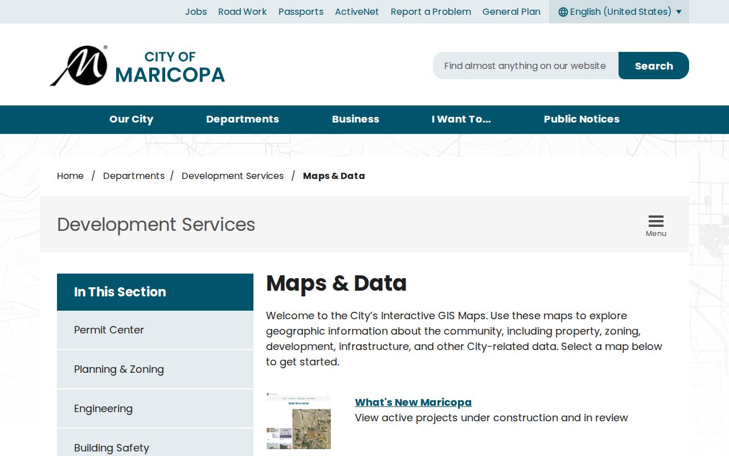Go to the Home breadcrumb
This screenshot has height=456, width=729.
click(x=70, y=176)
